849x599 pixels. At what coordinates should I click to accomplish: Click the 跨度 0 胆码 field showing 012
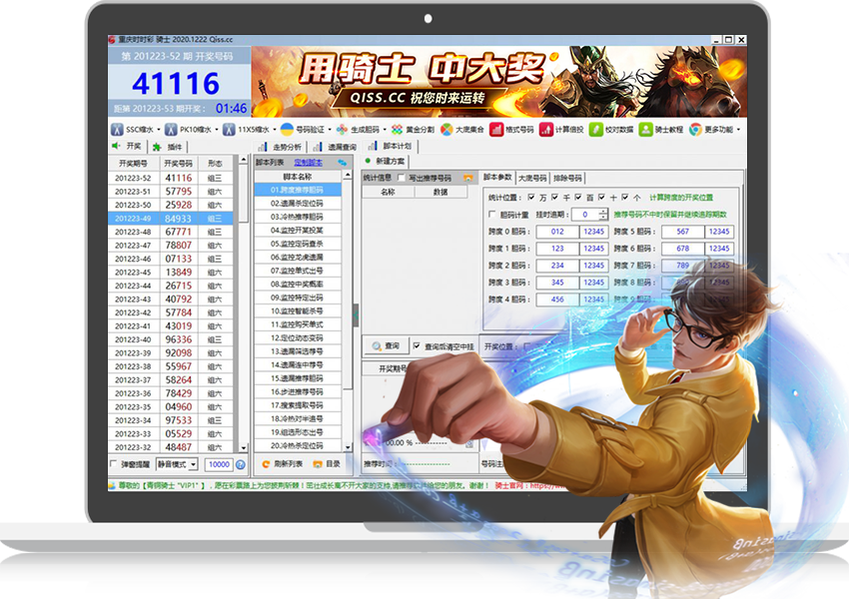coord(557,232)
